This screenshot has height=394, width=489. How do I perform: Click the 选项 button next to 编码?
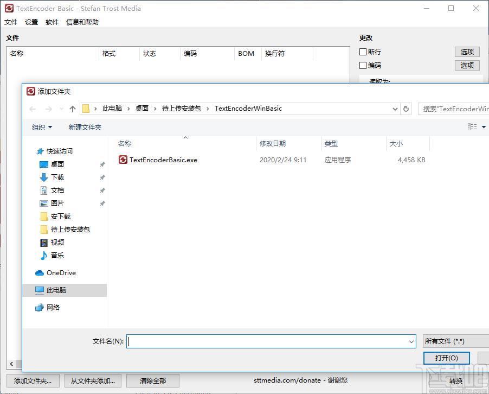click(x=467, y=65)
